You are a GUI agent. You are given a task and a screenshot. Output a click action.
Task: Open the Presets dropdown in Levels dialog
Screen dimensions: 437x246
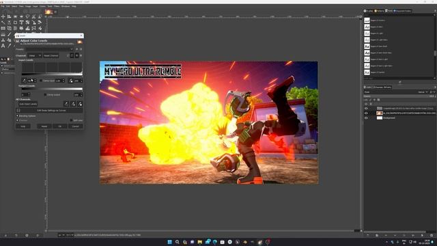click(x=49, y=49)
